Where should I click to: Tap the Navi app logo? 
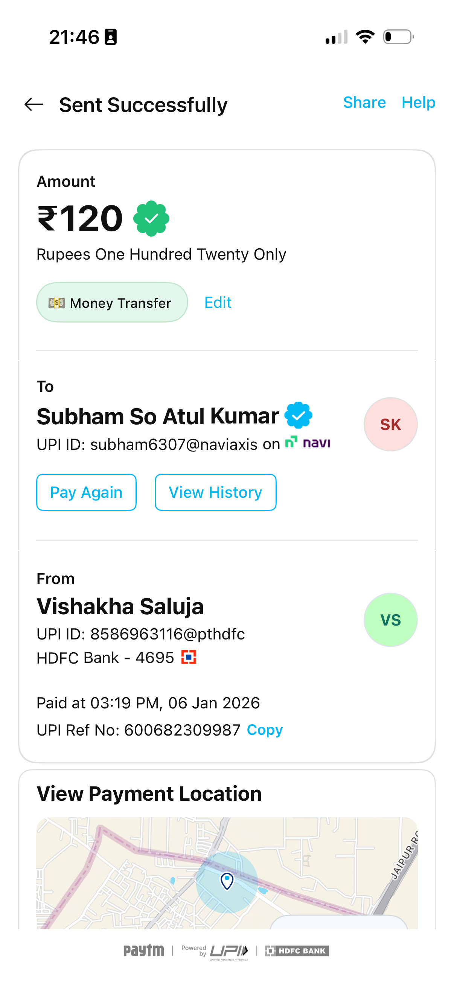coord(308,443)
